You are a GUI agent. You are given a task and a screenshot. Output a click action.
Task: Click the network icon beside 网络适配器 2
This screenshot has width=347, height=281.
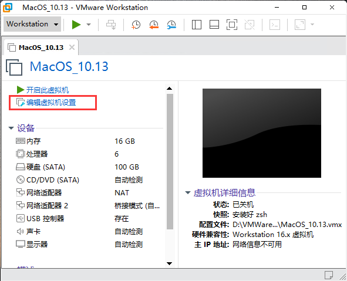pyautogui.click(x=21, y=205)
